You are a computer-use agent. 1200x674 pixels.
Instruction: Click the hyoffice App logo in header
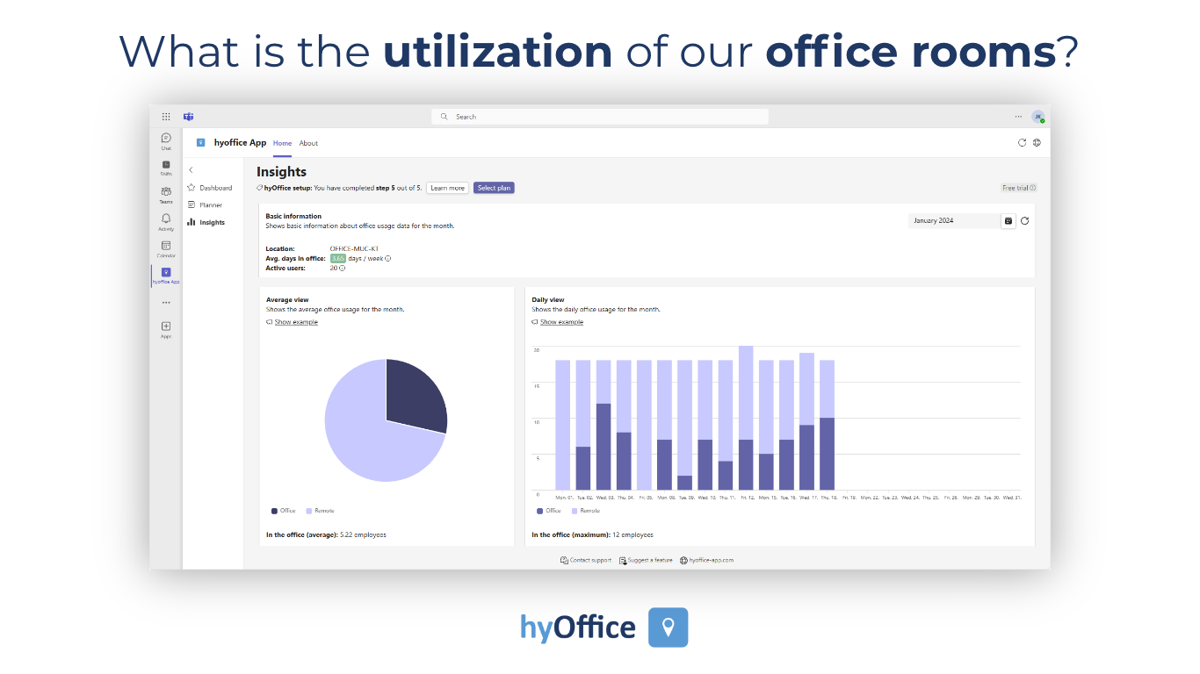click(x=200, y=143)
